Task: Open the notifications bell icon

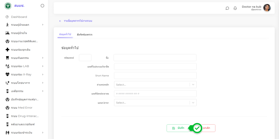Action: pos(235,8)
